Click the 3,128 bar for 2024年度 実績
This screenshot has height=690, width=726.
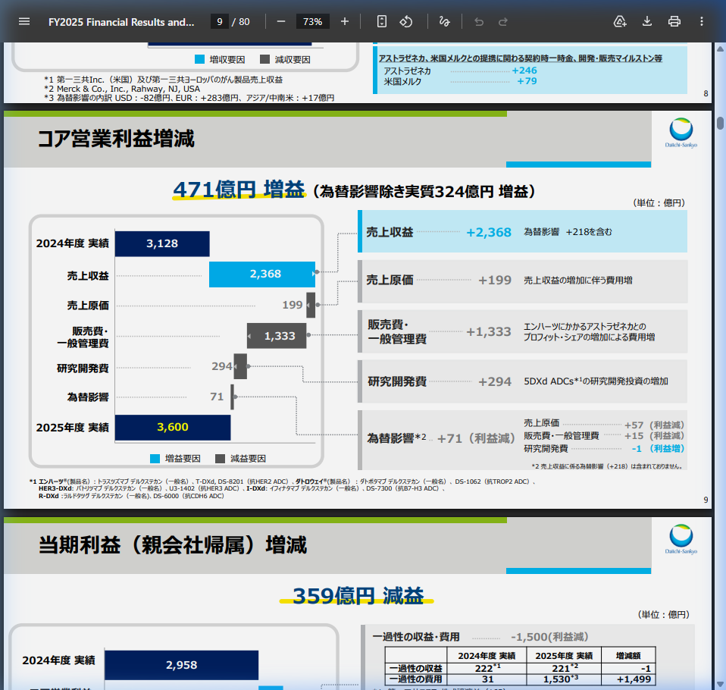tap(162, 243)
